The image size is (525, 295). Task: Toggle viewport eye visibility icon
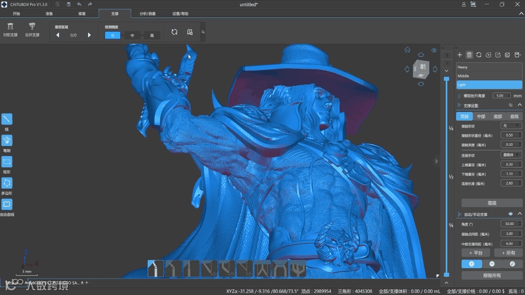tap(434, 50)
